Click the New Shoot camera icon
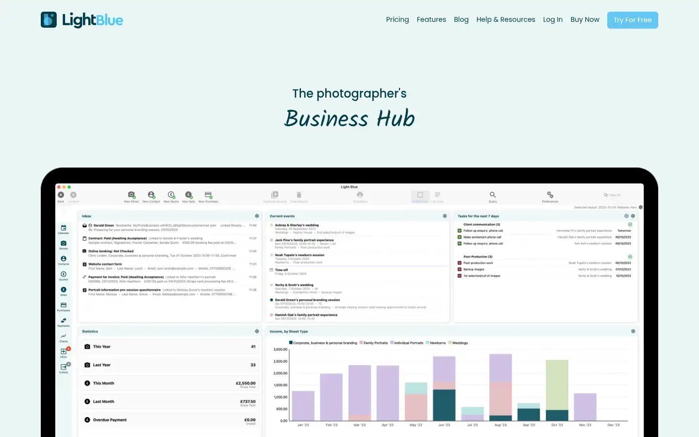Screen dimensions: 699x437 coord(131,195)
